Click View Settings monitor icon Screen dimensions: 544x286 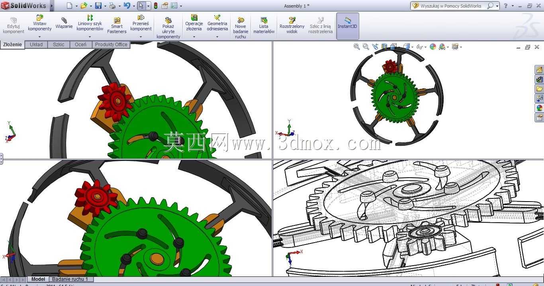[x=455, y=47]
